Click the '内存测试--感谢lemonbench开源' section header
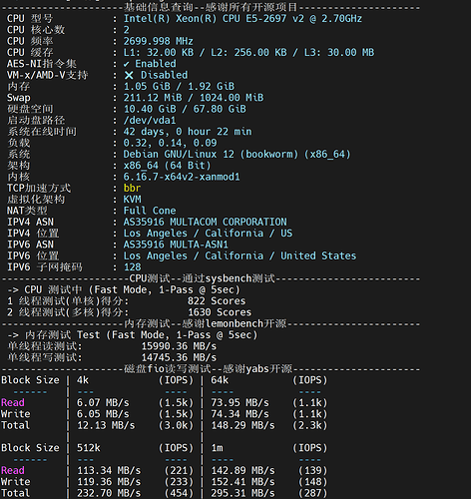This screenshot has height=499, width=471. (206, 324)
